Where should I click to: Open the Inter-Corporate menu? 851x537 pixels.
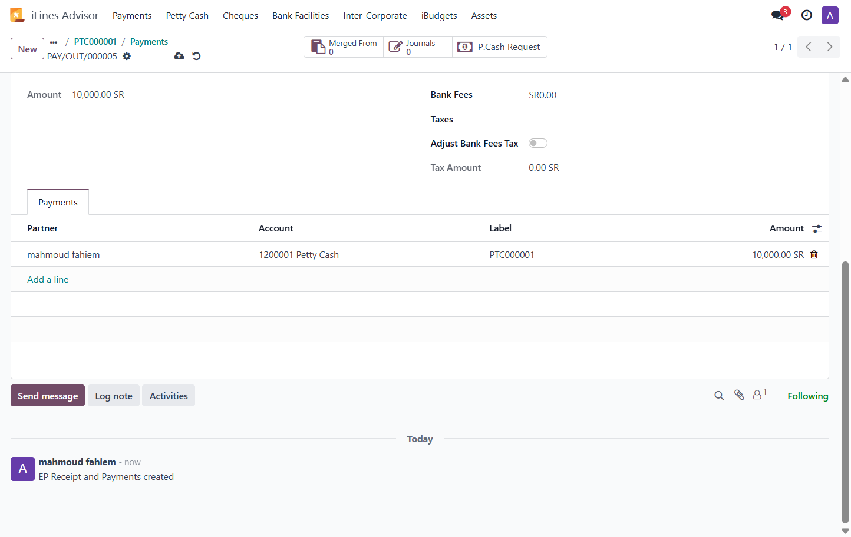[x=375, y=16]
